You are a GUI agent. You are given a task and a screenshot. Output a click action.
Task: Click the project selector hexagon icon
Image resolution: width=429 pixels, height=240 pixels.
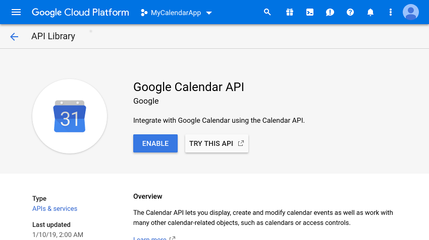tap(144, 13)
